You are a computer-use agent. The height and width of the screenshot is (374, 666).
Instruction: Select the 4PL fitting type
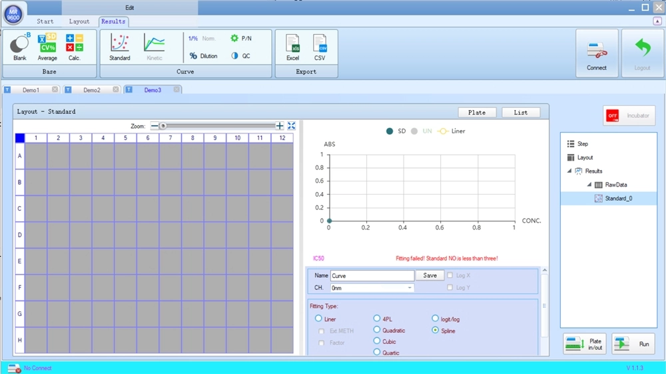click(378, 319)
